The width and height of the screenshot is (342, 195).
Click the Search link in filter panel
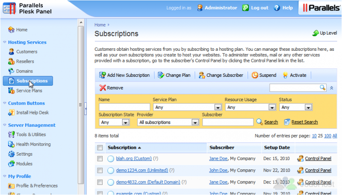point(271,122)
